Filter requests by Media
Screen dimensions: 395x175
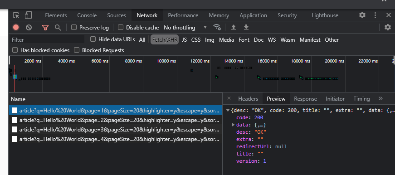(226, 40)
